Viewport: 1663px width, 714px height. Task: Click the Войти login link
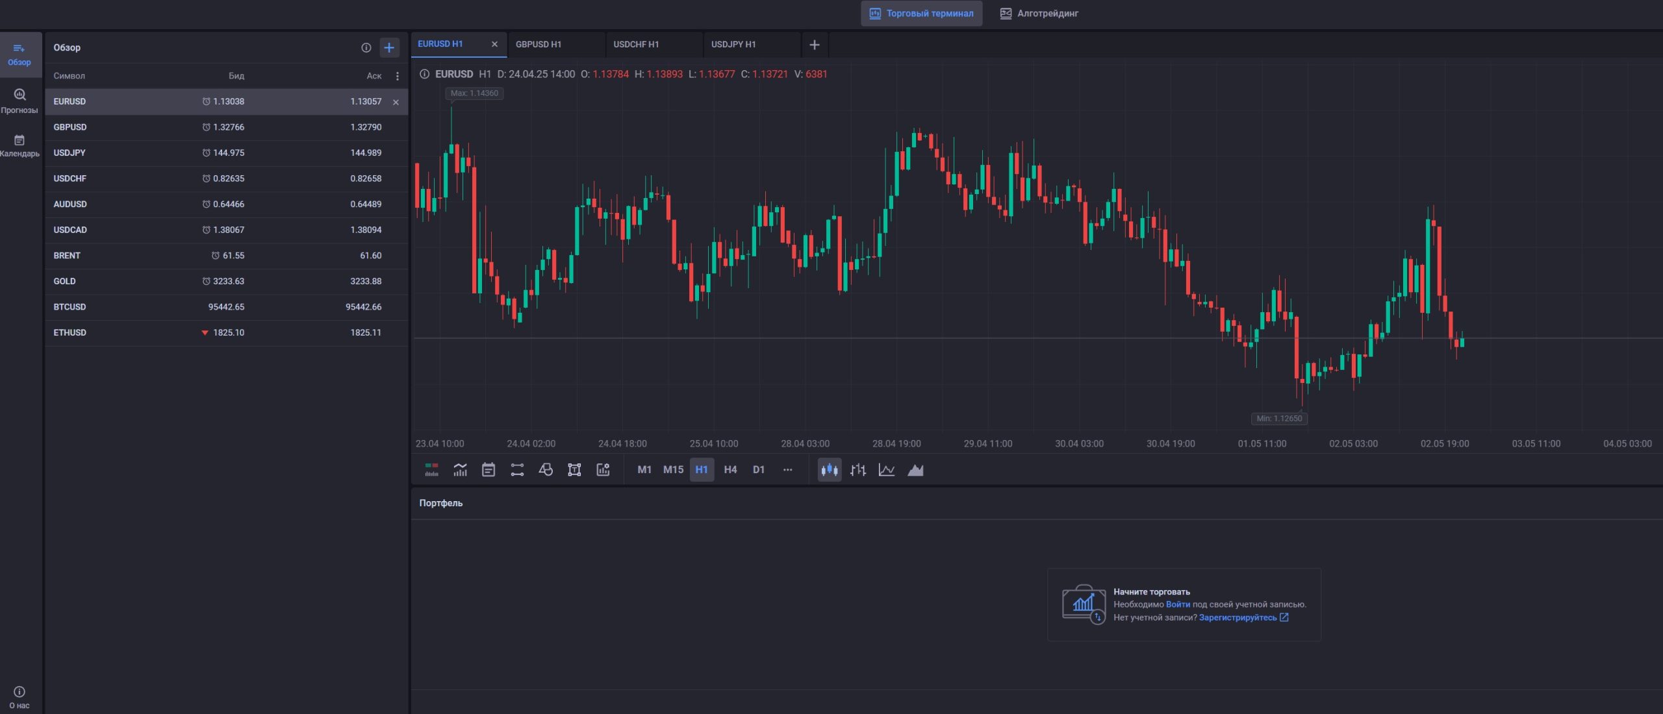[x=1178, y=604]
